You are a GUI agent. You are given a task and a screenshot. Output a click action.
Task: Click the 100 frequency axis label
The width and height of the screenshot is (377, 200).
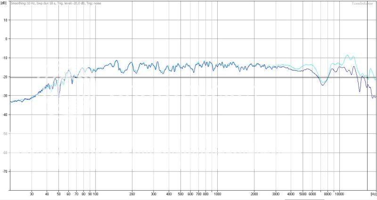click(95, 193)
